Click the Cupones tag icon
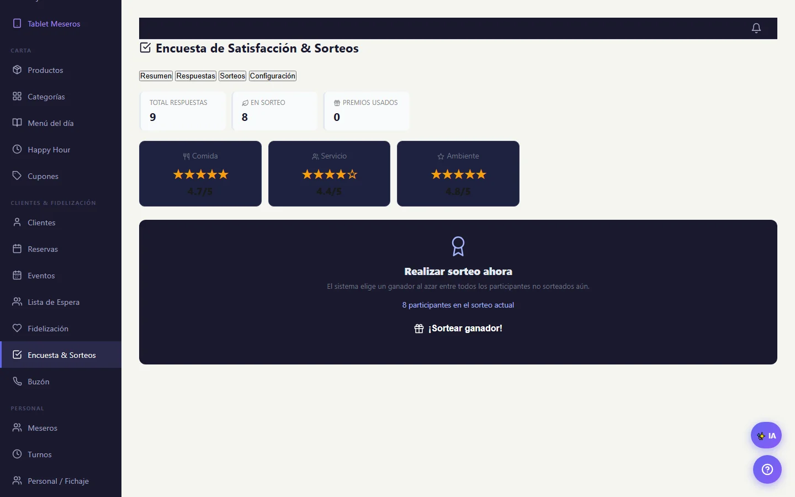 [17, 176]
